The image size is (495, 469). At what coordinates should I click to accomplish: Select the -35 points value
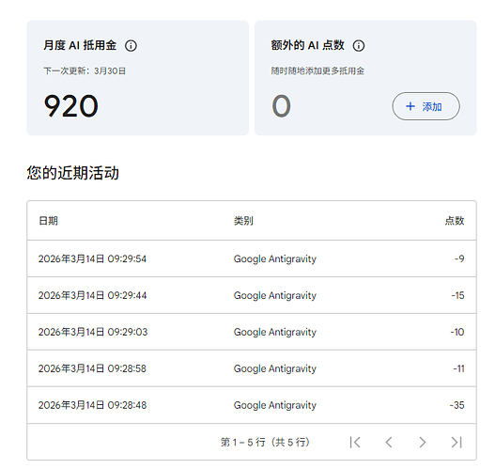(457, 405)
